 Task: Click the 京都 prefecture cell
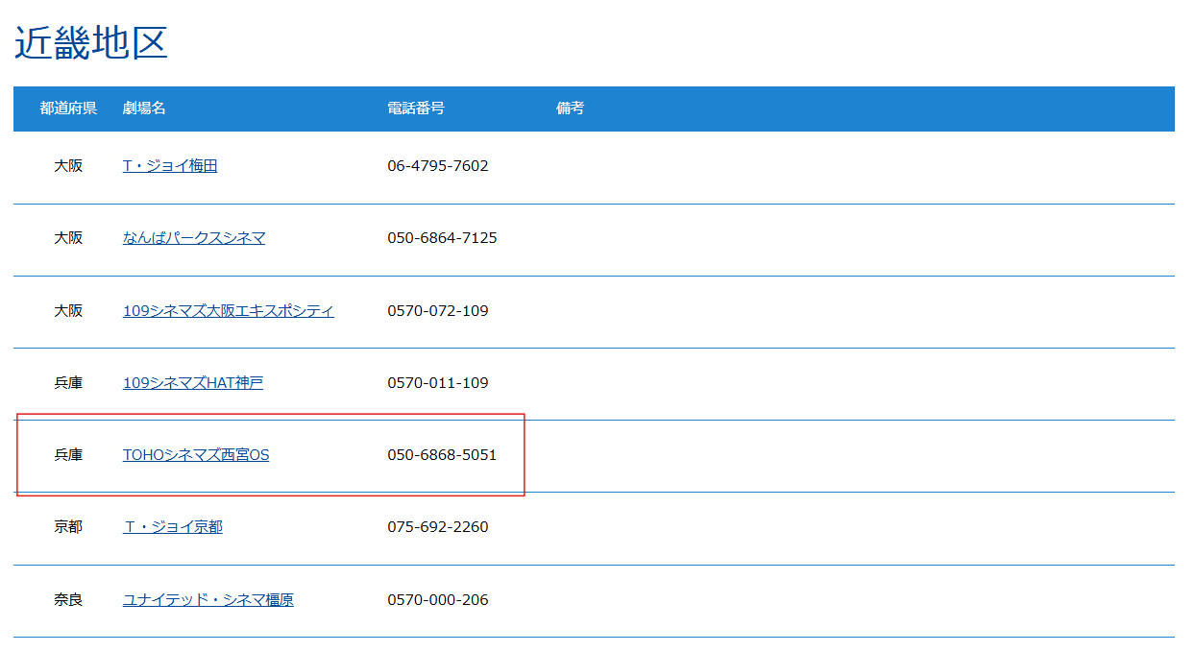pos(68,527)
